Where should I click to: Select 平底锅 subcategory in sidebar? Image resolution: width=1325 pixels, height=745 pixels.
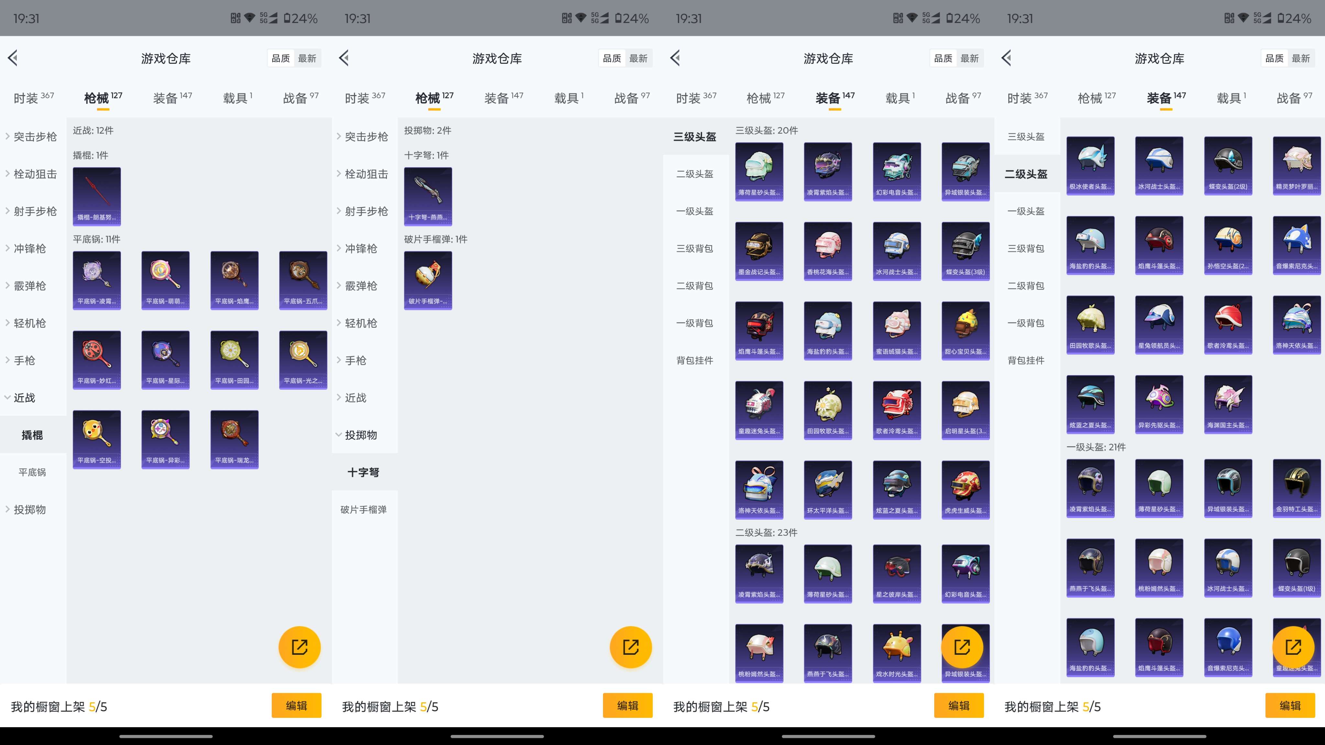(x=33, y=472)
